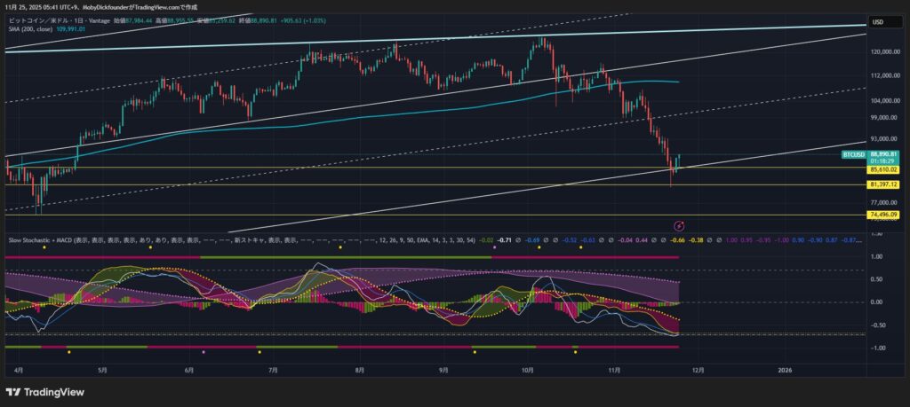Click the BTCUSD symbol tag on price scale
Screen dimensions: 910x407
point(853,154)
